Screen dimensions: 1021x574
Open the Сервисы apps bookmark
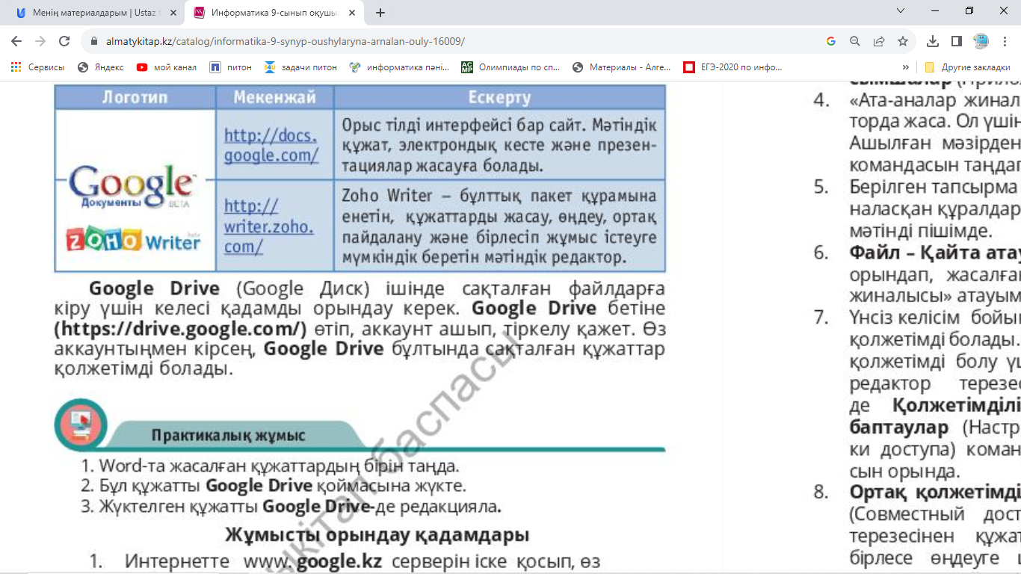[38, 67]
